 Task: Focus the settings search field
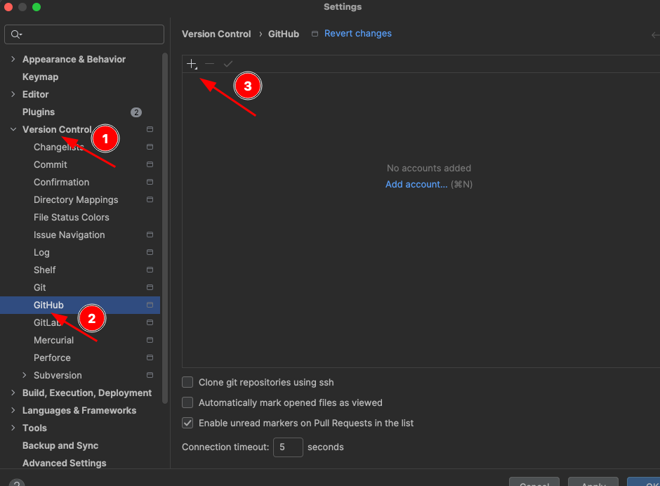tap(84, 34)
